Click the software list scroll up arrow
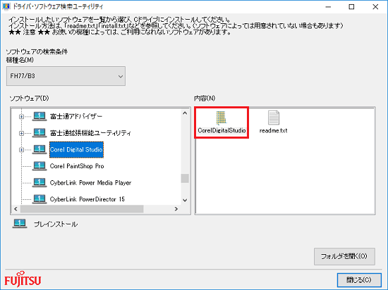 [185, 113]
